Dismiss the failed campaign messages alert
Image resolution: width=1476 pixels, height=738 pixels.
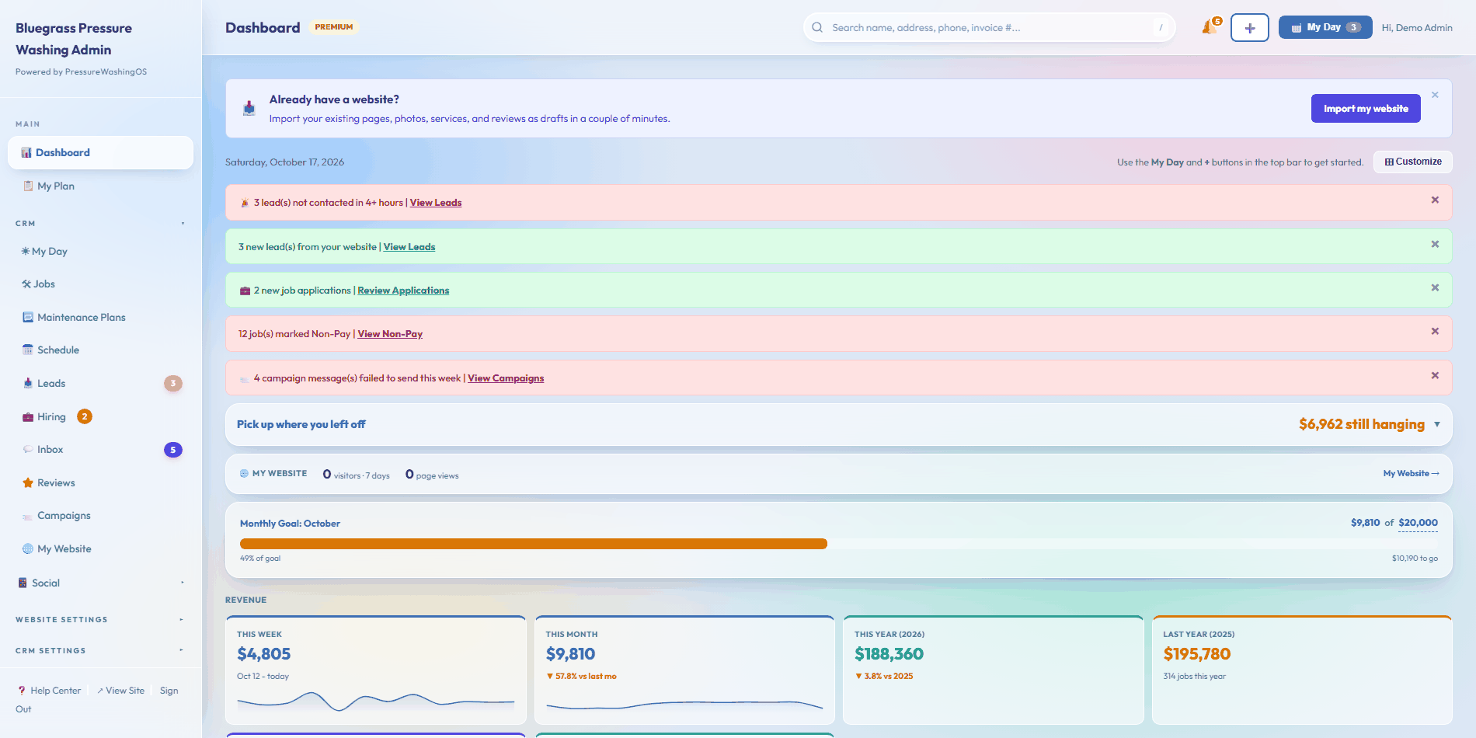pyautogui.click(x=1435, y=376)
